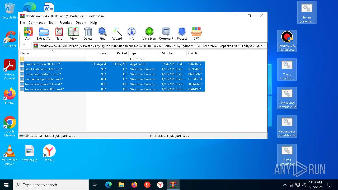This screenshot has width=338, height=190.
Task: Open Recycle Bin desktop icon
Action: click(x=10, y=11)
